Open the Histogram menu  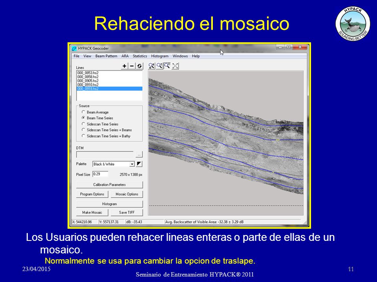point(160,56)
